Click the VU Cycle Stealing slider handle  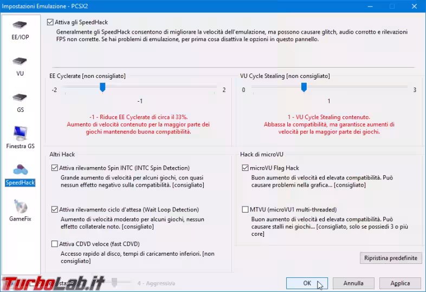(304, 88)
